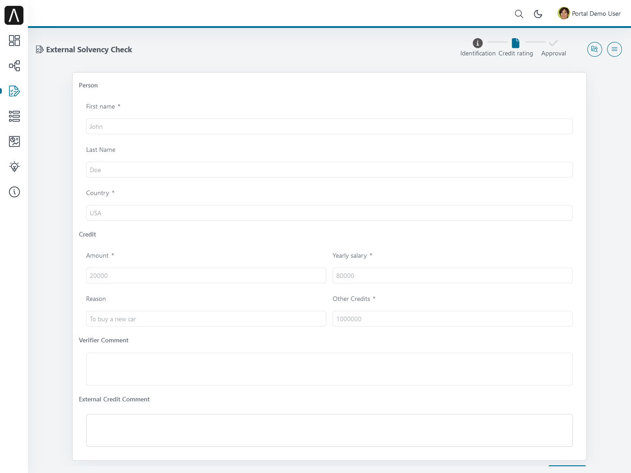Screen dimensions: 631x473
Task: Toggle dark mode moon icon
Action: (x=538, y=14)
